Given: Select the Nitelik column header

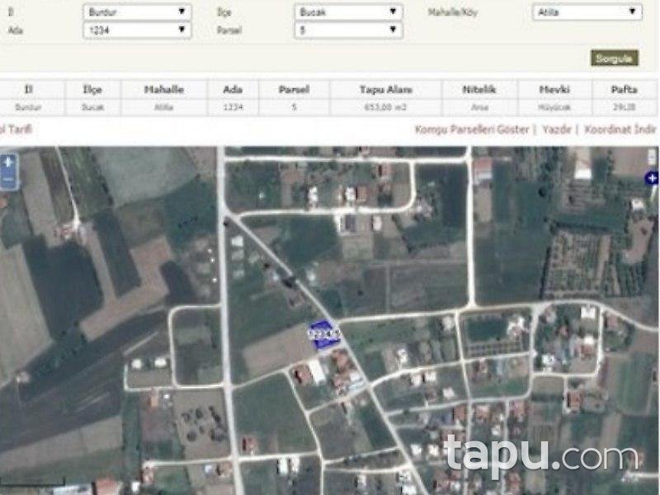Looking at the screenshot, I should coord(477,88).
